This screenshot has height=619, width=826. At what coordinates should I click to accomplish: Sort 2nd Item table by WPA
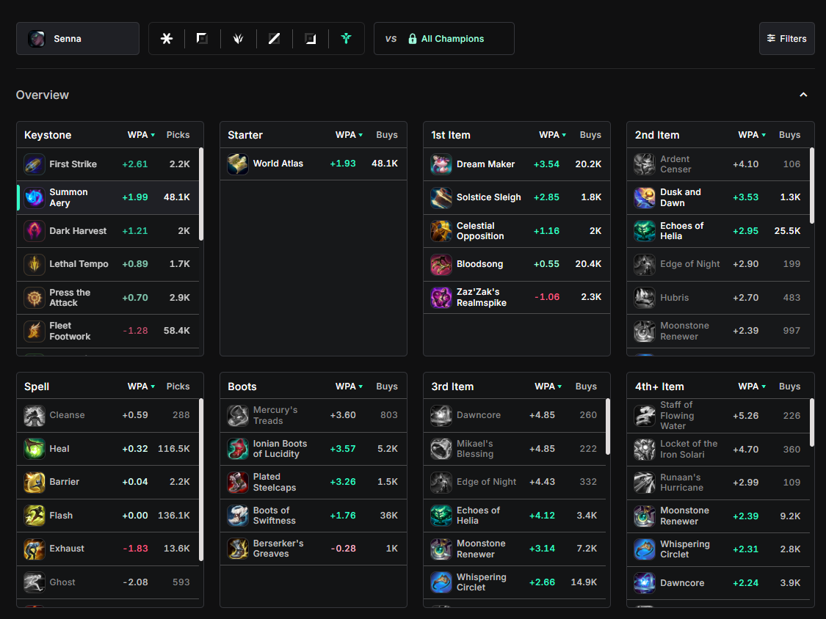point(753,135)
